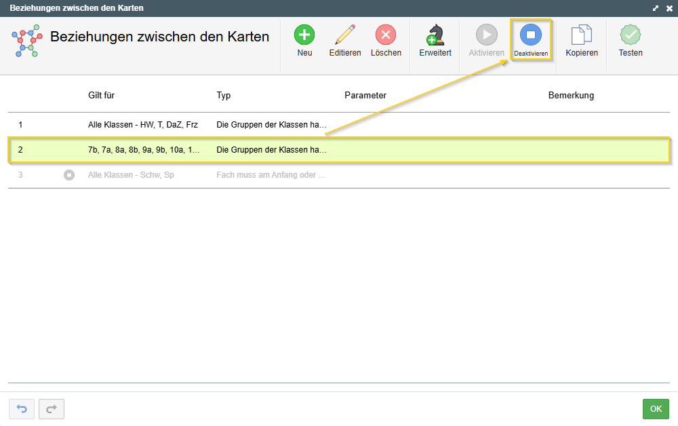The image size is (678, 426).
Task: Click the expand window arrows icon
Action: 656,8
